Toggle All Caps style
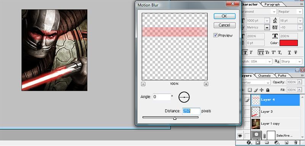305x146 pixels. (x=261, y=52)
